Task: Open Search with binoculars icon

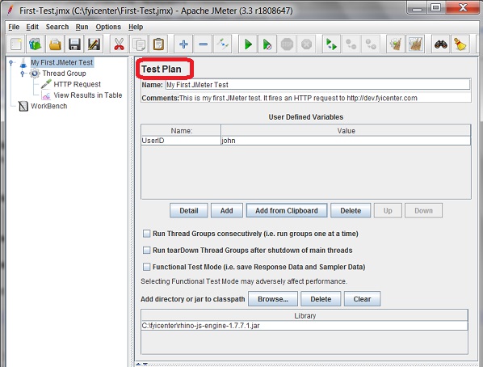Action: [x=440, y=44]
